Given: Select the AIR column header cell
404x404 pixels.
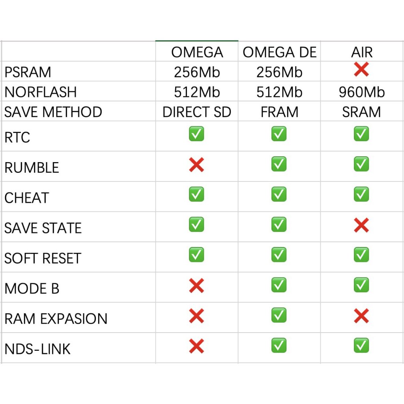Looking at the screenshot, I should 362,52.
